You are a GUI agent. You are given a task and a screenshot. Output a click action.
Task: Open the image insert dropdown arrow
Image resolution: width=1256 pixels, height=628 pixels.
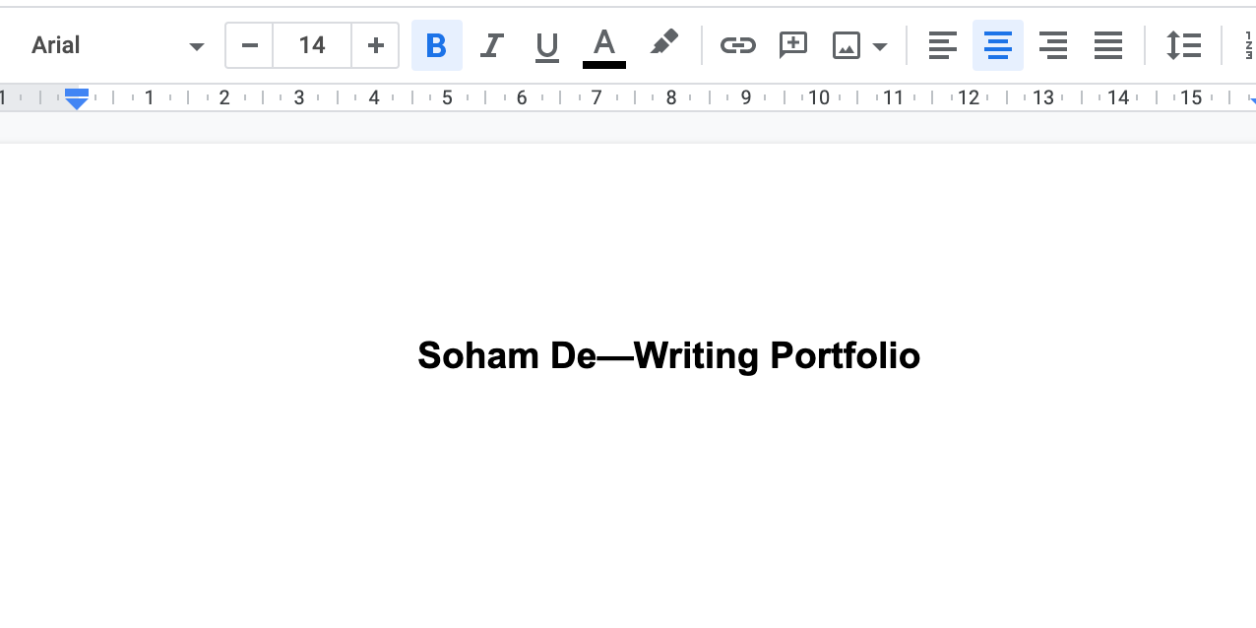(x=880, y=45)
